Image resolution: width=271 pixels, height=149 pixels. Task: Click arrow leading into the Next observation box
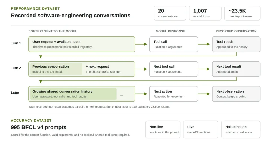(204, 94)
